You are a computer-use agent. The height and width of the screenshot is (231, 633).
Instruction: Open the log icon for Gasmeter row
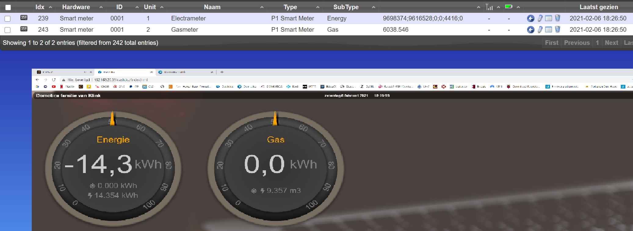click(x=548, y=30)
